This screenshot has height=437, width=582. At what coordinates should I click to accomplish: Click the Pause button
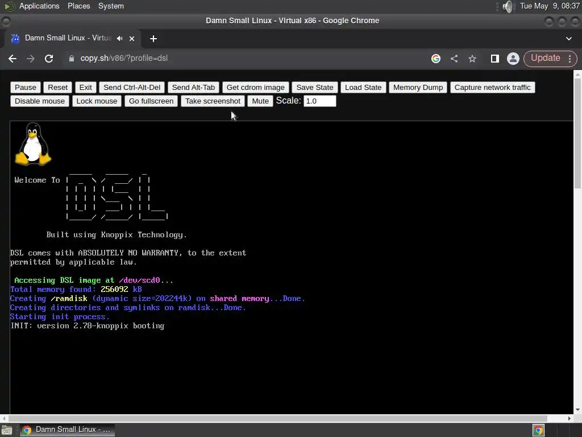[25, 87]
